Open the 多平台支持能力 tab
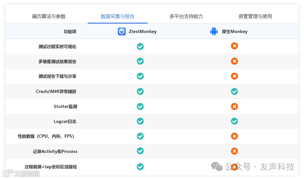Screen dimensions: 304x179 pos(186,16)
